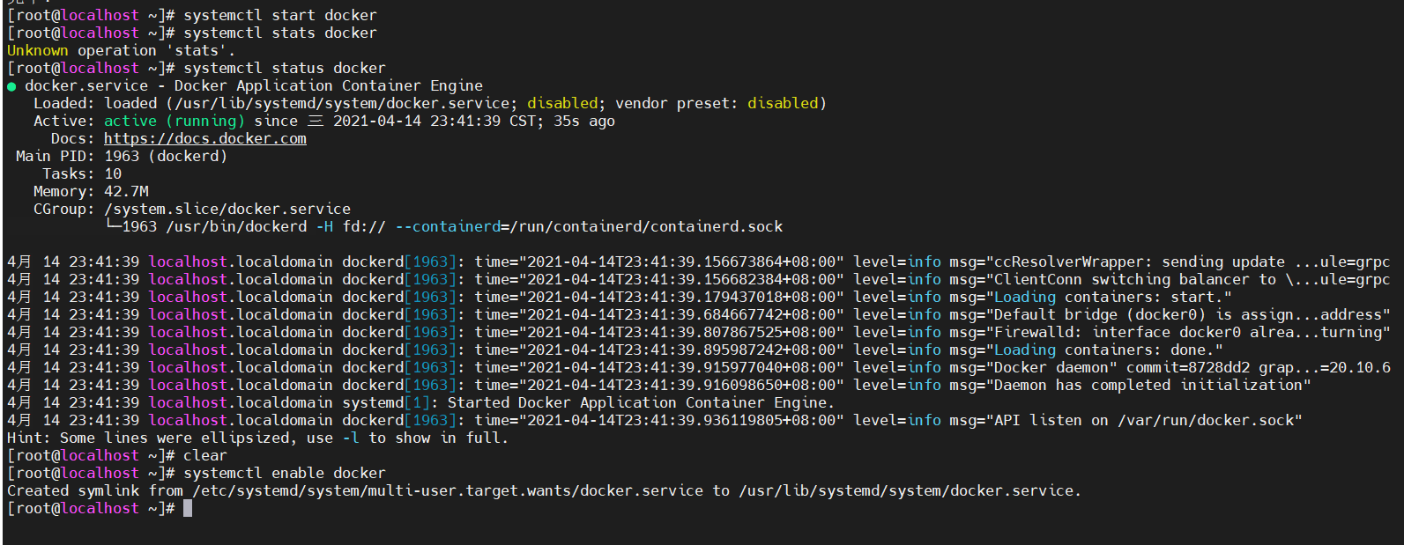
Task: Click 'API listen on /var/run/docker.sock' message
Action: coord(1144,420)
